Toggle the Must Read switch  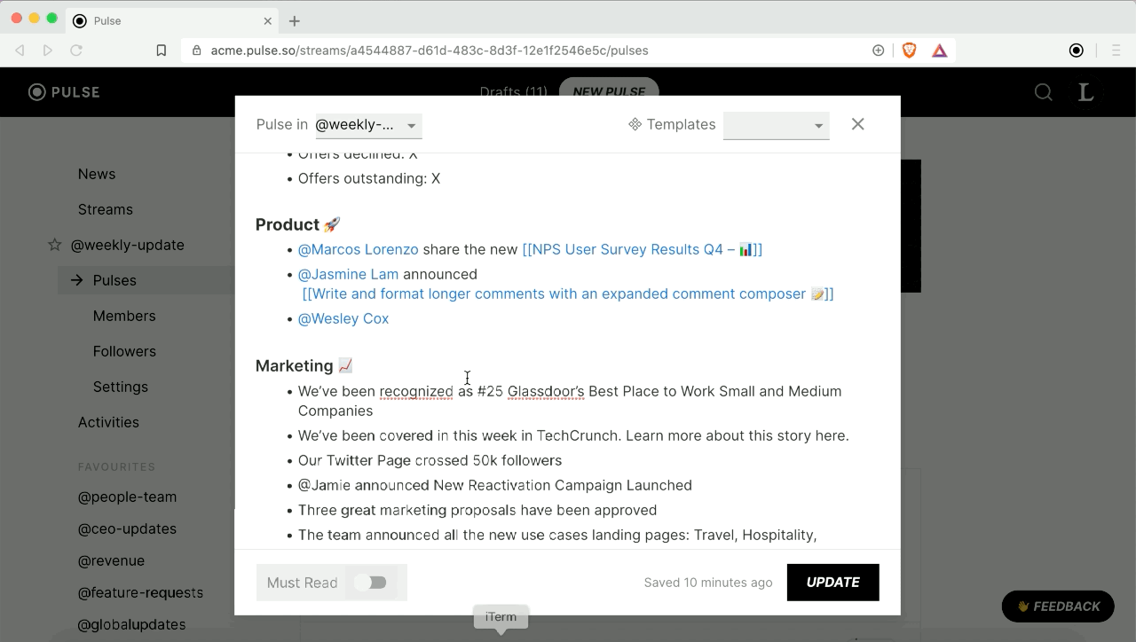pos(370,583)
